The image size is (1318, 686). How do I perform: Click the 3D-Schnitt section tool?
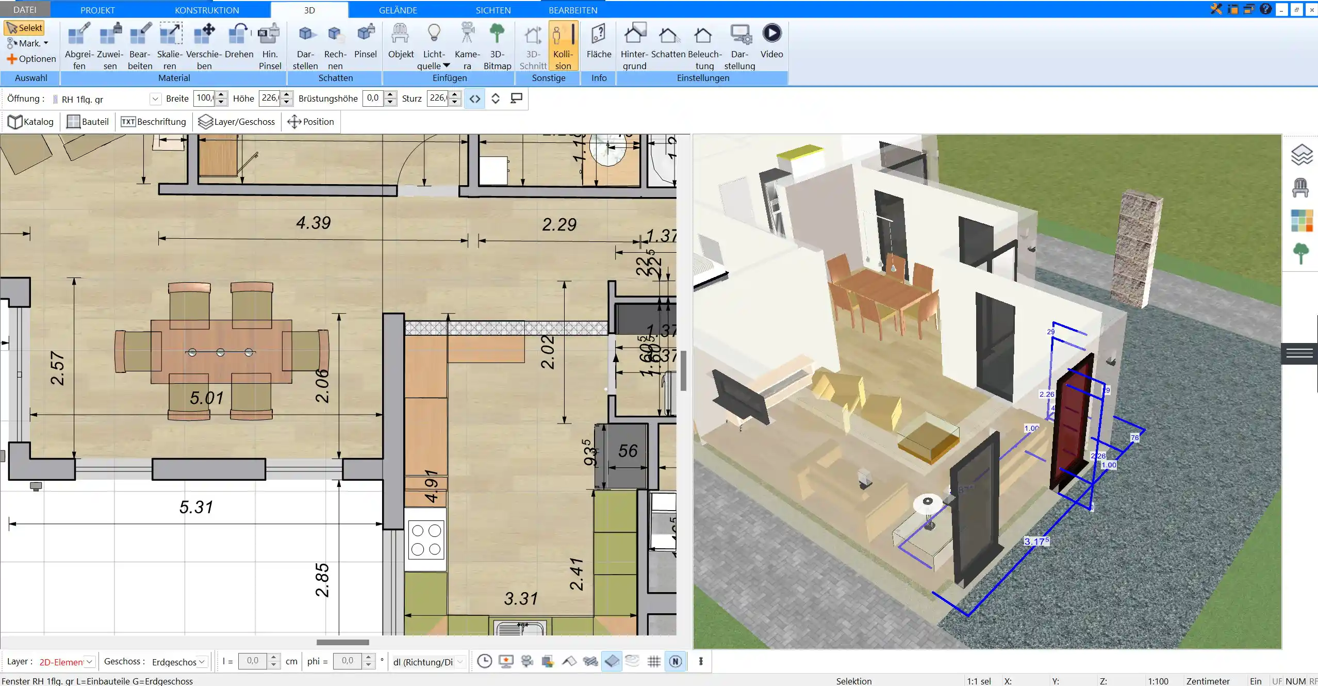click(x=533, y=46)
